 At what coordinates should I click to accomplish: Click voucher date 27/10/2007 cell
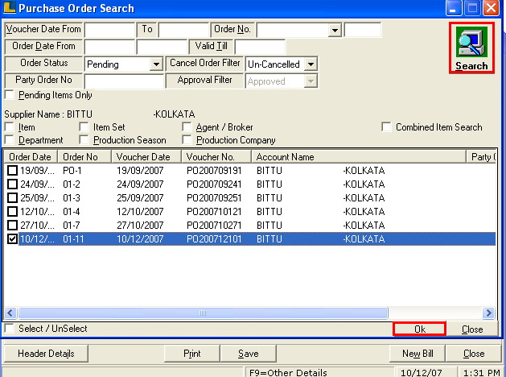pos(140,226)
